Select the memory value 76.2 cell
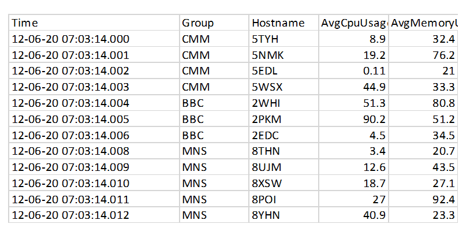This screenshot has height=235, width=470. tap(423, 54)
